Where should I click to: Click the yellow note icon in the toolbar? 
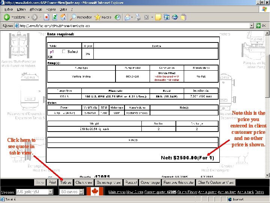(x=158, y=17)
